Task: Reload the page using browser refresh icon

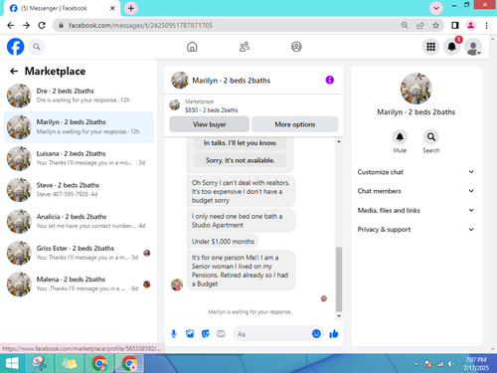Action: click(x=42, y=25)
